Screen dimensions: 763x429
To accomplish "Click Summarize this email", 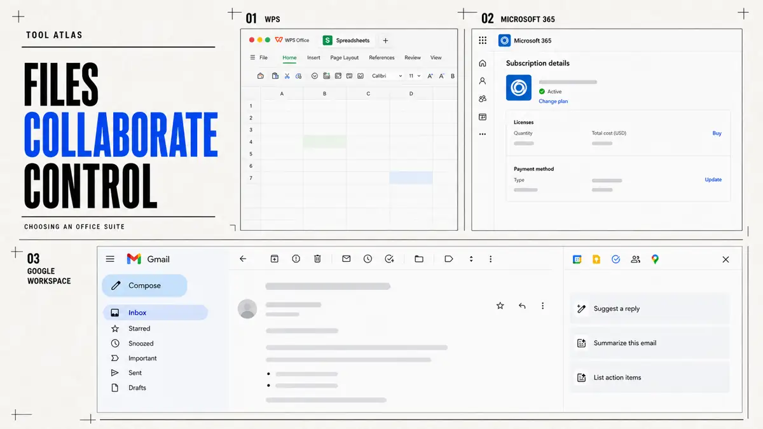I will 650,343.
